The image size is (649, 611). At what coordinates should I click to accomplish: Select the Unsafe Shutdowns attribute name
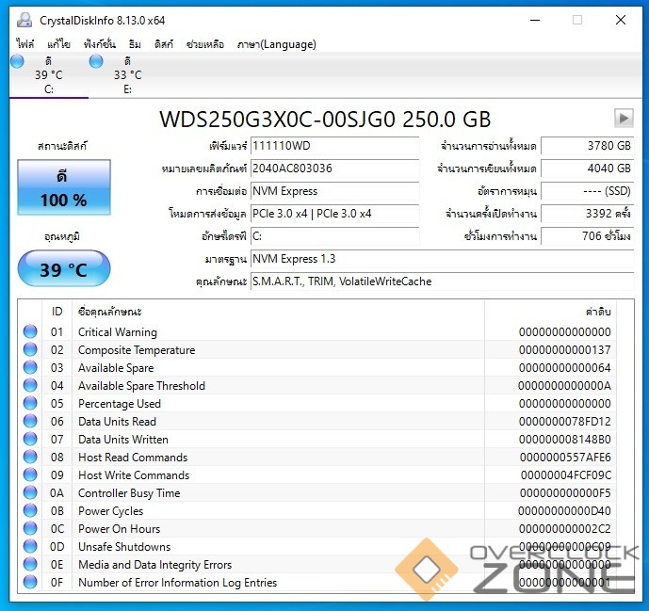coord(124,546)
